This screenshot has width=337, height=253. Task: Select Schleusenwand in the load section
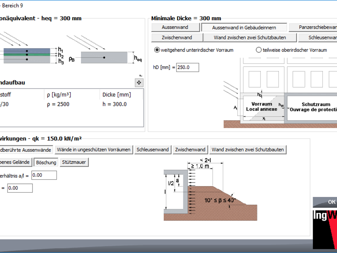point(152,150)
